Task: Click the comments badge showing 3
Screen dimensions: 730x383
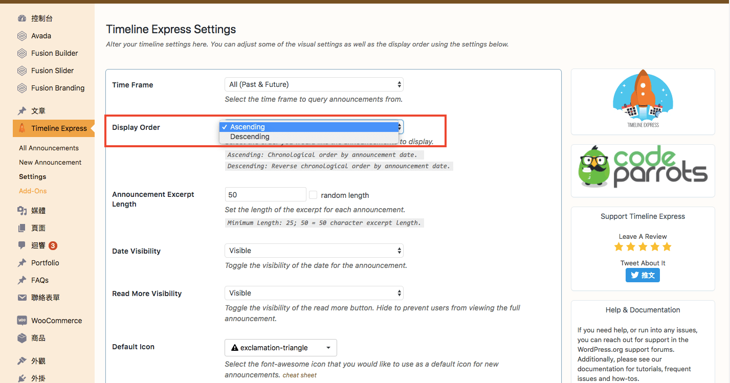Action: coord(53,245)
